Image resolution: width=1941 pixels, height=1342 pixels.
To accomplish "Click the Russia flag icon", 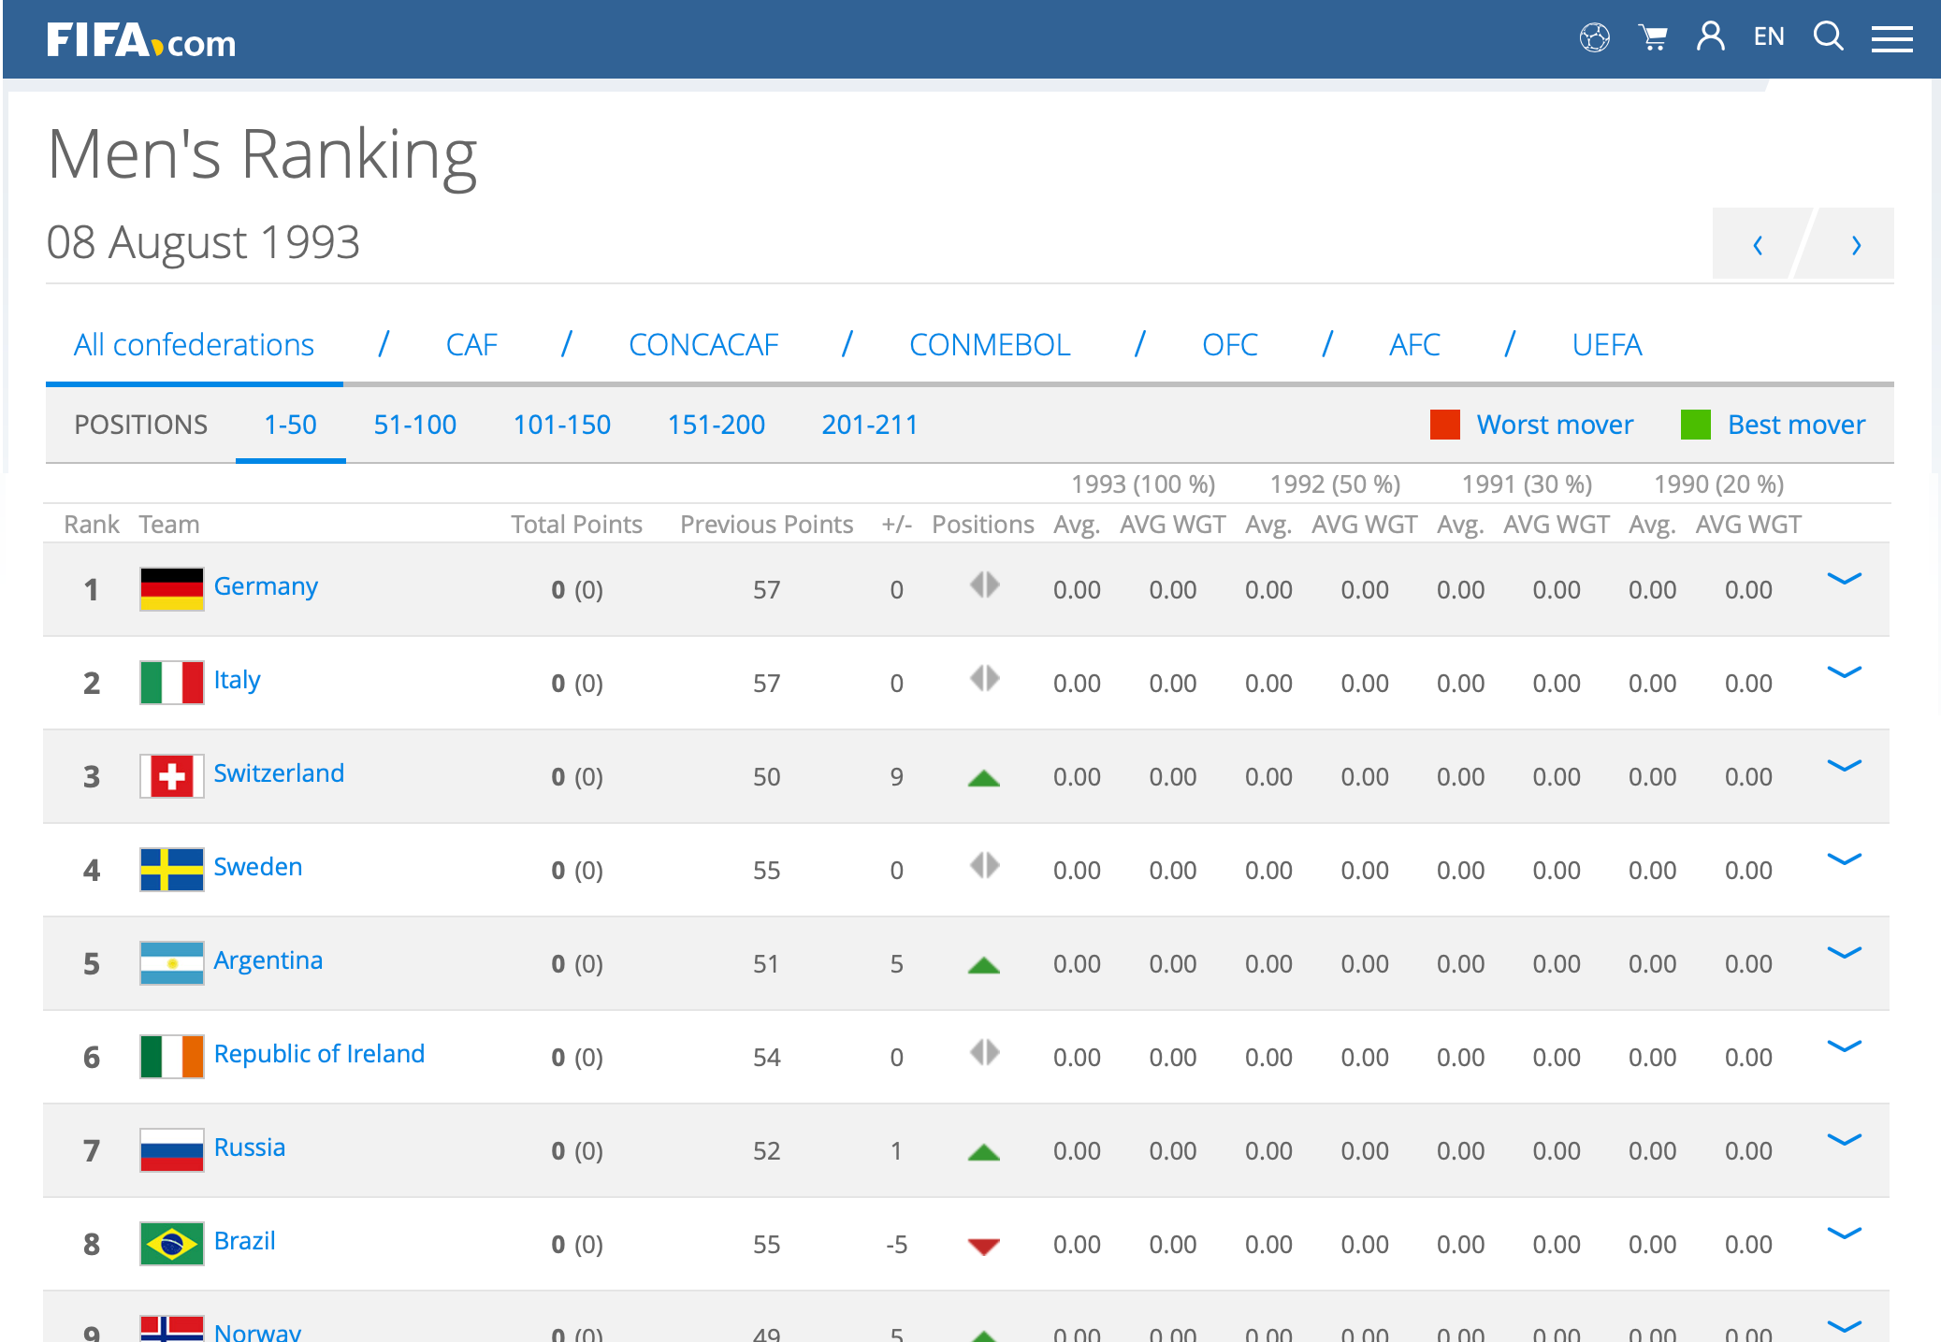I will point(172,1150).
